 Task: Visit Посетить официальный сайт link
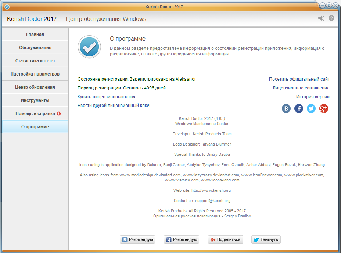[x=299, y=79]
